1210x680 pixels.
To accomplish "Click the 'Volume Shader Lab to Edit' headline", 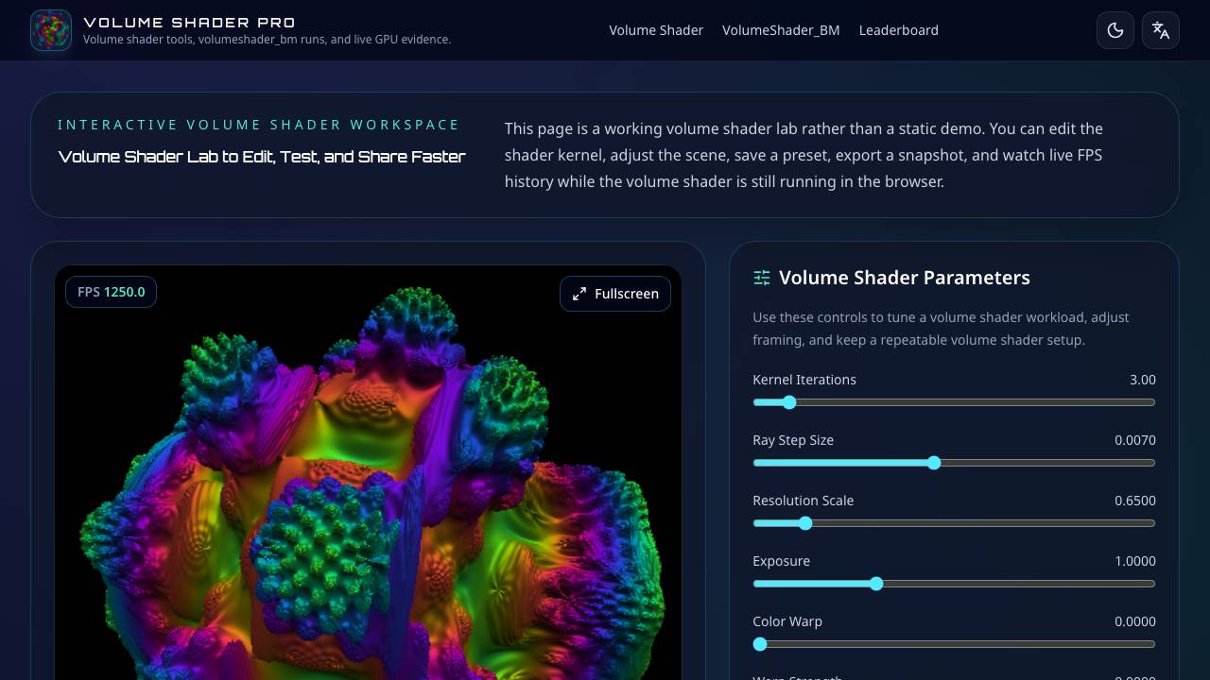I will [262, 156].
